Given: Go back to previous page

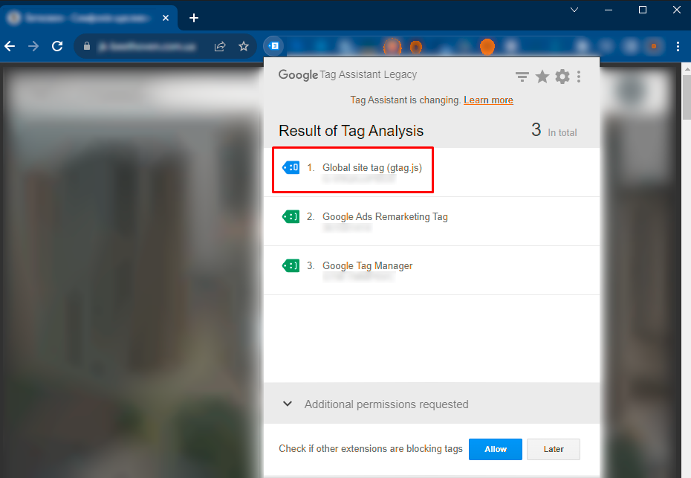Looking at the screenshot, I should (x=10, y=46).
